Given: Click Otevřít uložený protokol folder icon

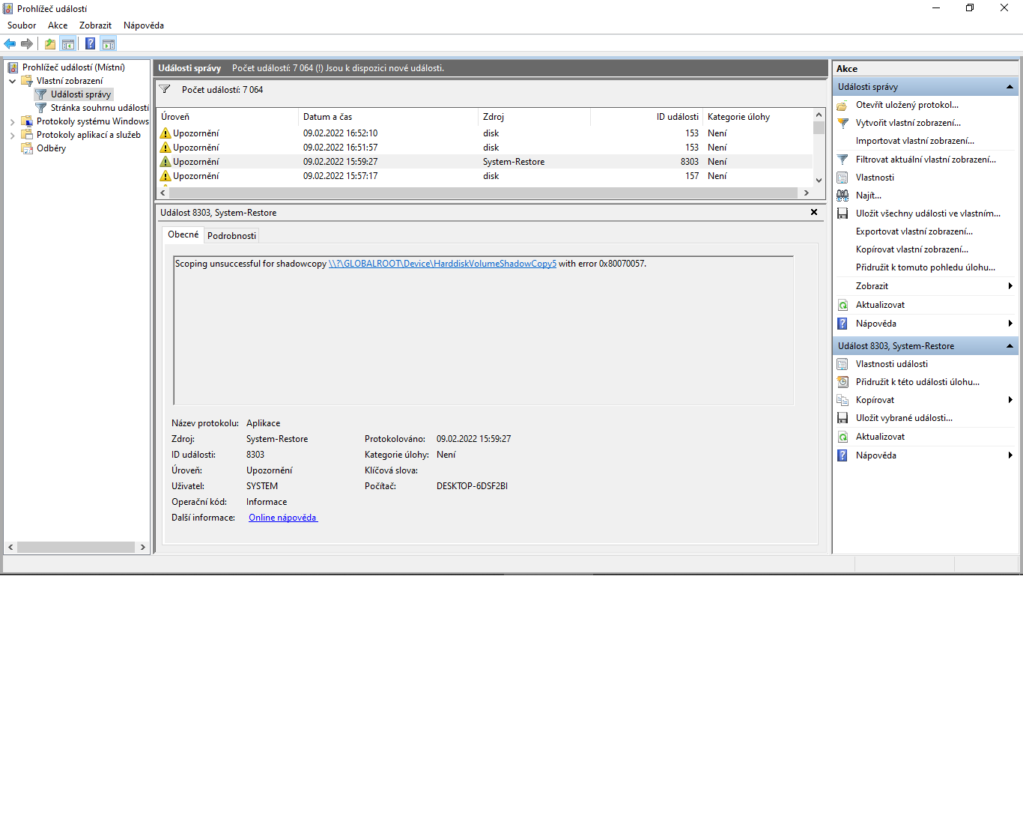Looking at the screenshot, I should [x=843, y=105].
